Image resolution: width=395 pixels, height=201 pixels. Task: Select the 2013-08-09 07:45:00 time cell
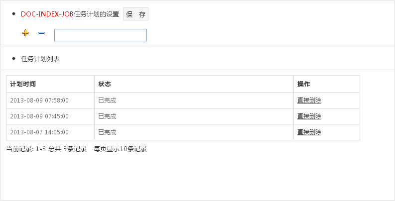pos(39,116)
